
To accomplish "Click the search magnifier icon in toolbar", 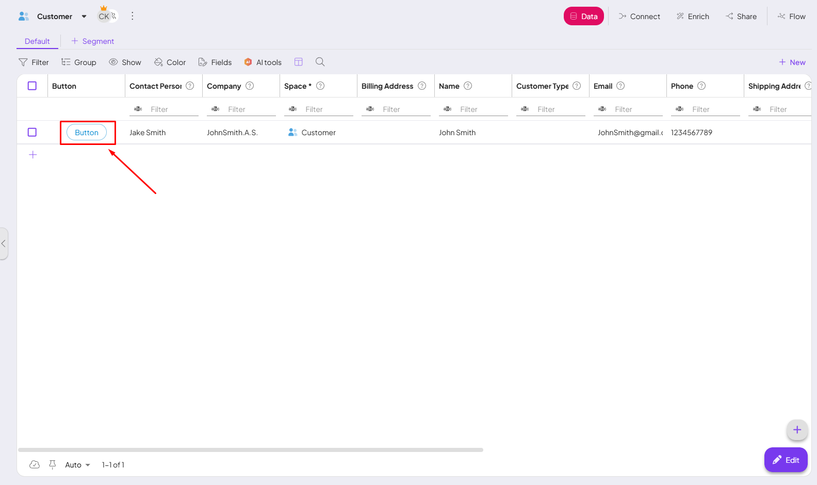I will click(320, 62).
